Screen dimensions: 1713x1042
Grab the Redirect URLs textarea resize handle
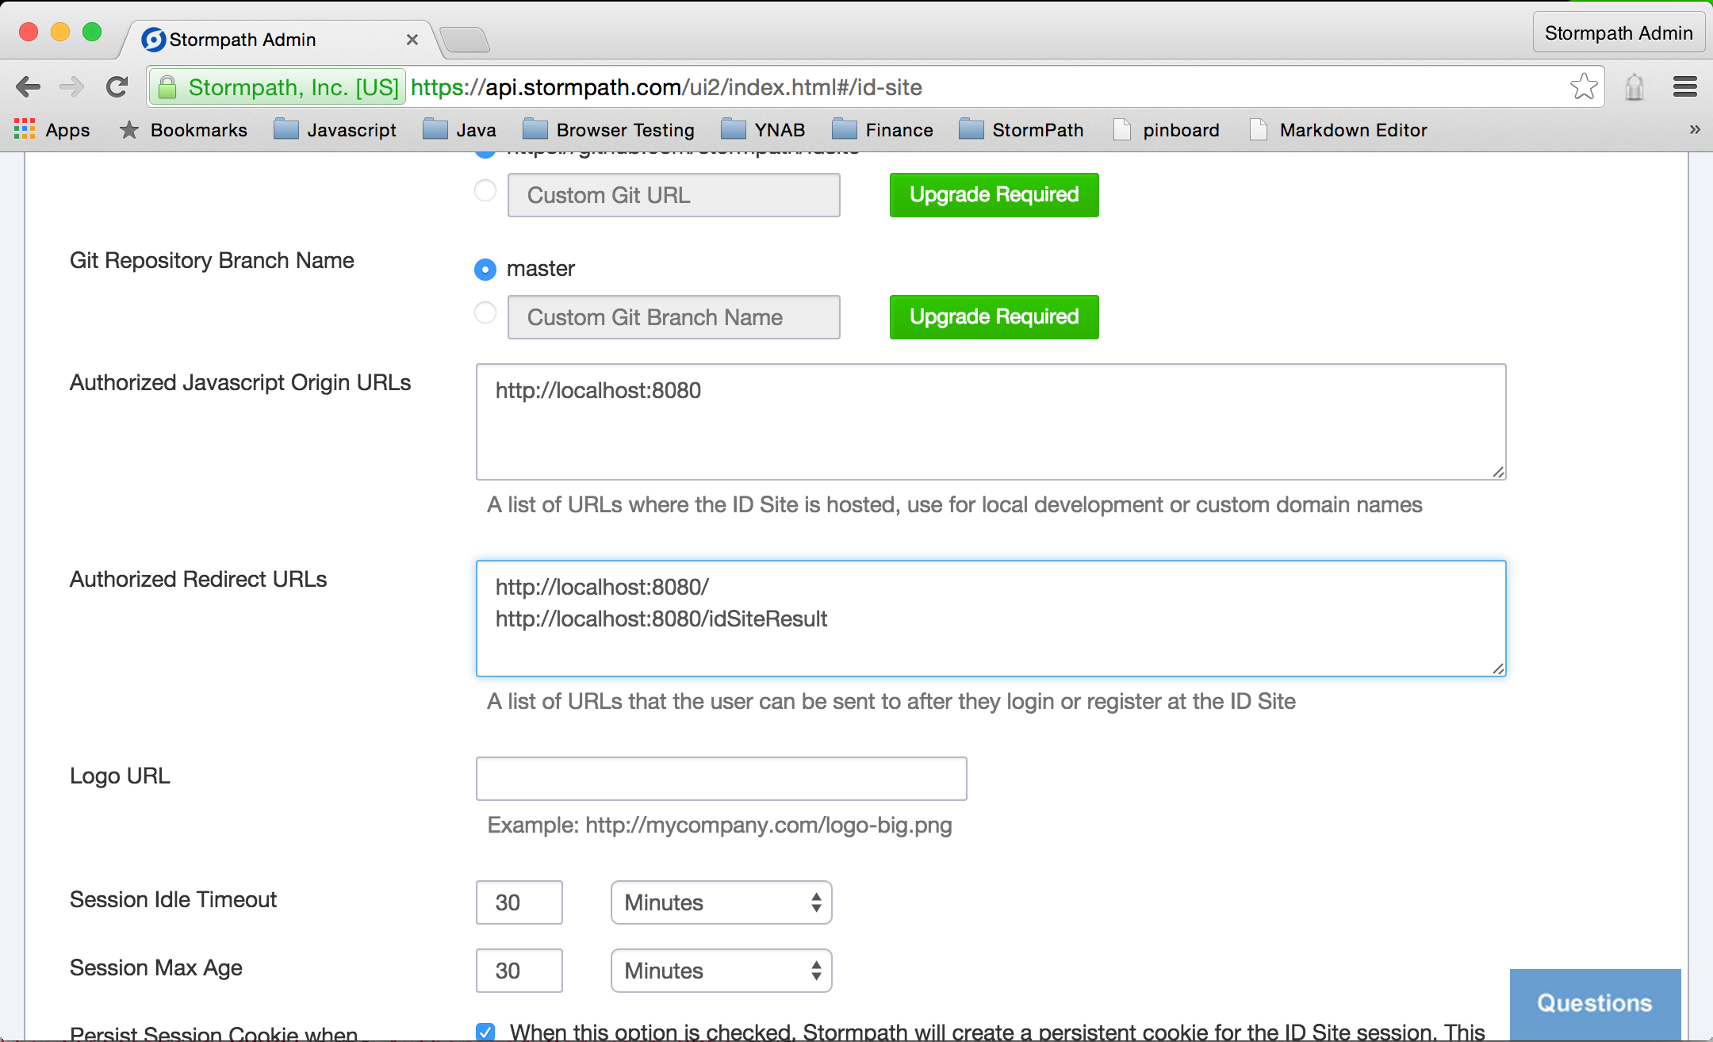point(1498,668)
